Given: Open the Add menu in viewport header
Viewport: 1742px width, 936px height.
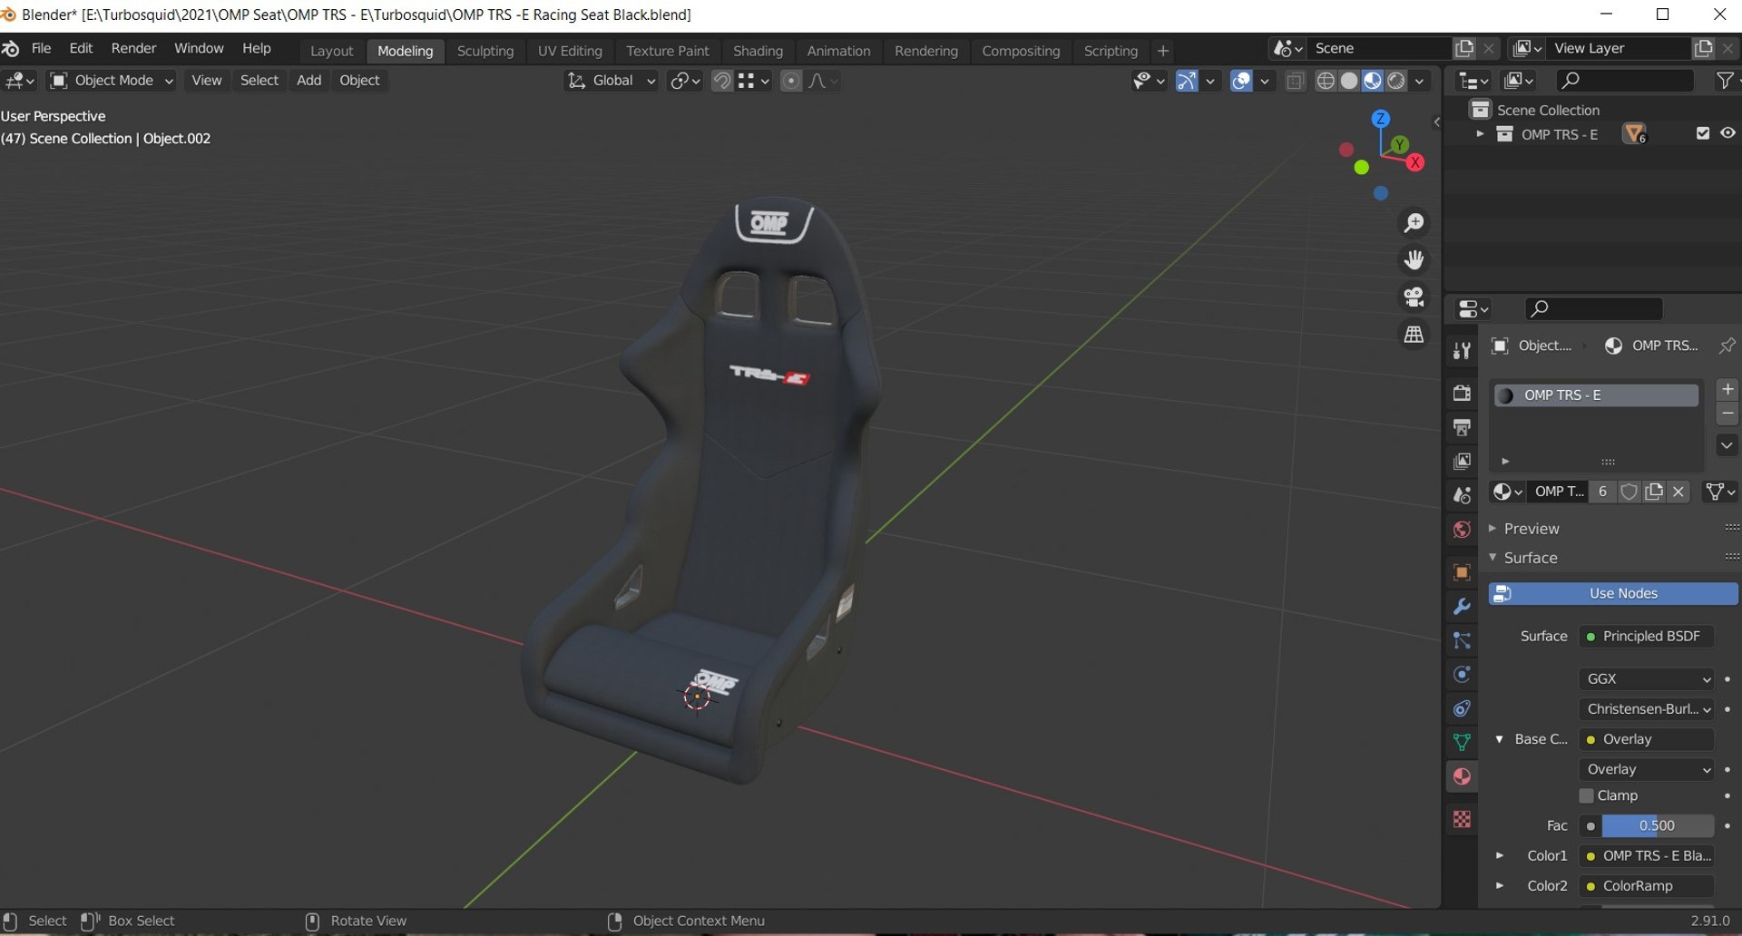Looking at the screenshot, I should (x=308, y=80).
